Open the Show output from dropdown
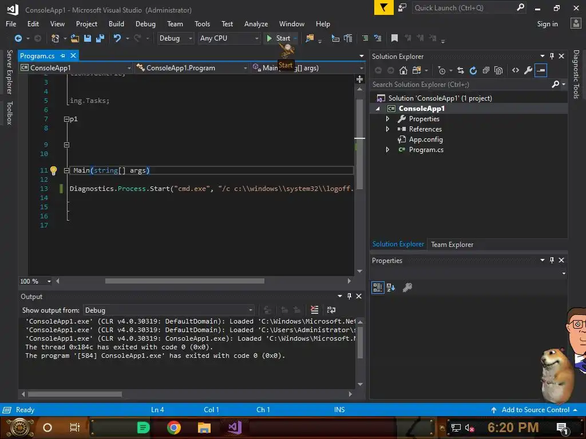The width and height of the screenshot is (586, 439). click(169, 310)
